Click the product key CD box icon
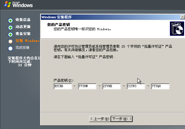The height and width of the screenshot is (129, 185). click(176, 28)
